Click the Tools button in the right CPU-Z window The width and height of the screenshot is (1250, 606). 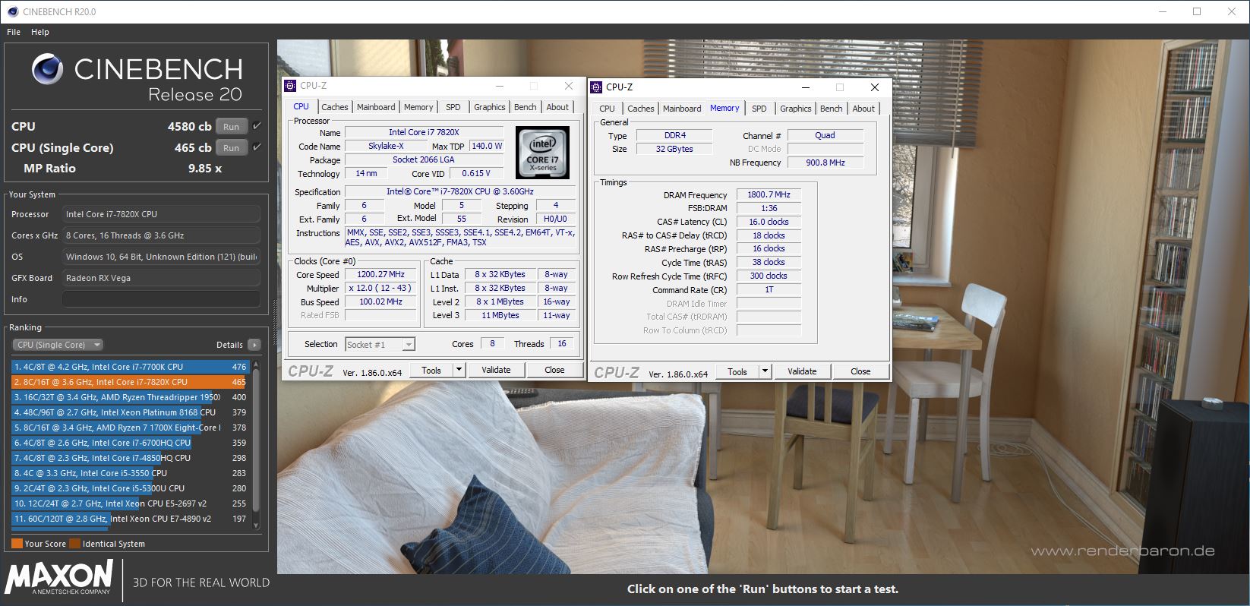click(737, 371)
